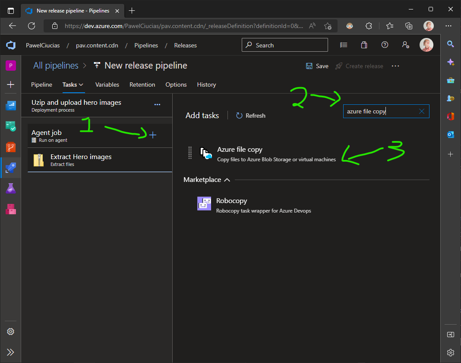This screenshot has width=461, height=363.
Task: Click the Refresh tasks button
Action: (x=251, y=116)
